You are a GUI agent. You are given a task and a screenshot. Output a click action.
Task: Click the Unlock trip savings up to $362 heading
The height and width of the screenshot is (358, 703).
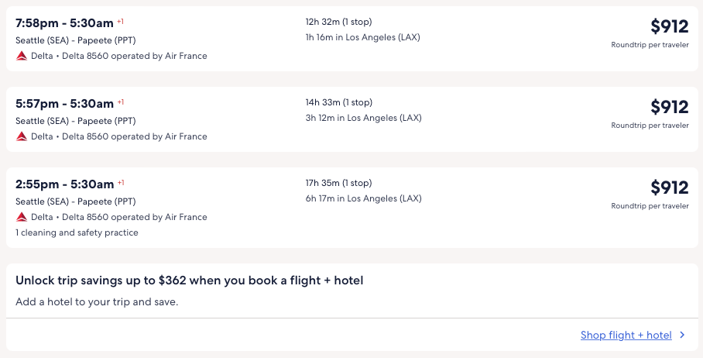189,281
